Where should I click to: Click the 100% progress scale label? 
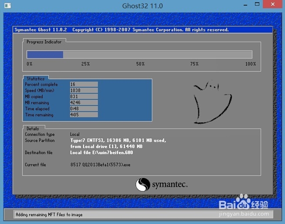click(251, 64)
